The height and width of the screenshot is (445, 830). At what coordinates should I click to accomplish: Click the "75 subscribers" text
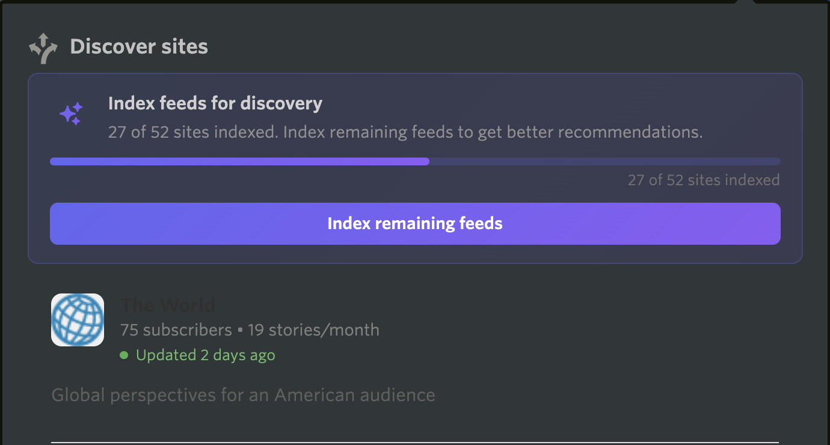tap(176, 330)
